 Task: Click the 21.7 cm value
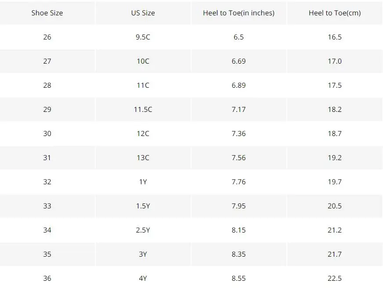(x=335, y=254)
